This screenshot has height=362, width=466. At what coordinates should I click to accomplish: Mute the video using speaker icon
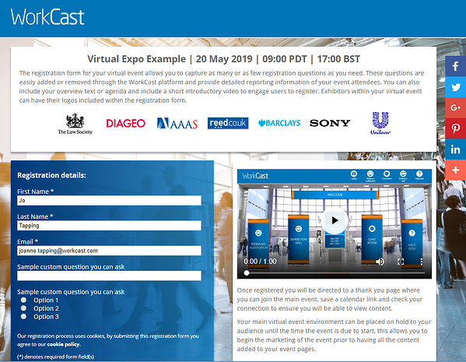380,262
